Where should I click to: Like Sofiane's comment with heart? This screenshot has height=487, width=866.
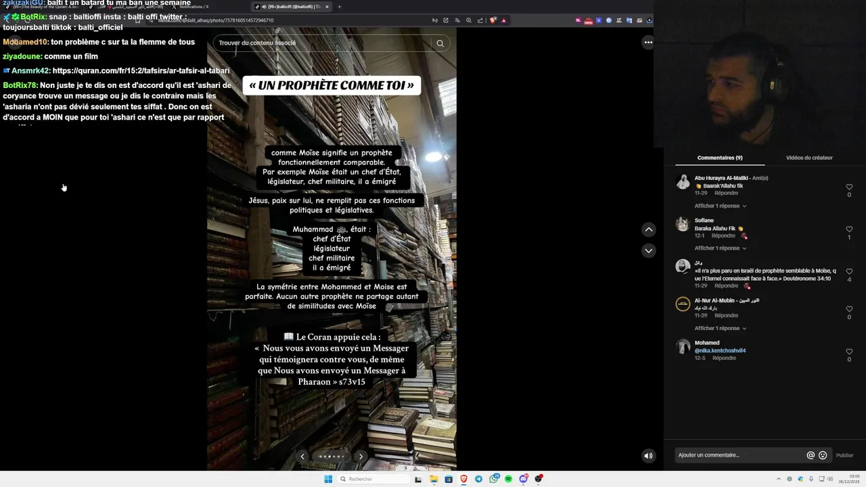[849, 229]
